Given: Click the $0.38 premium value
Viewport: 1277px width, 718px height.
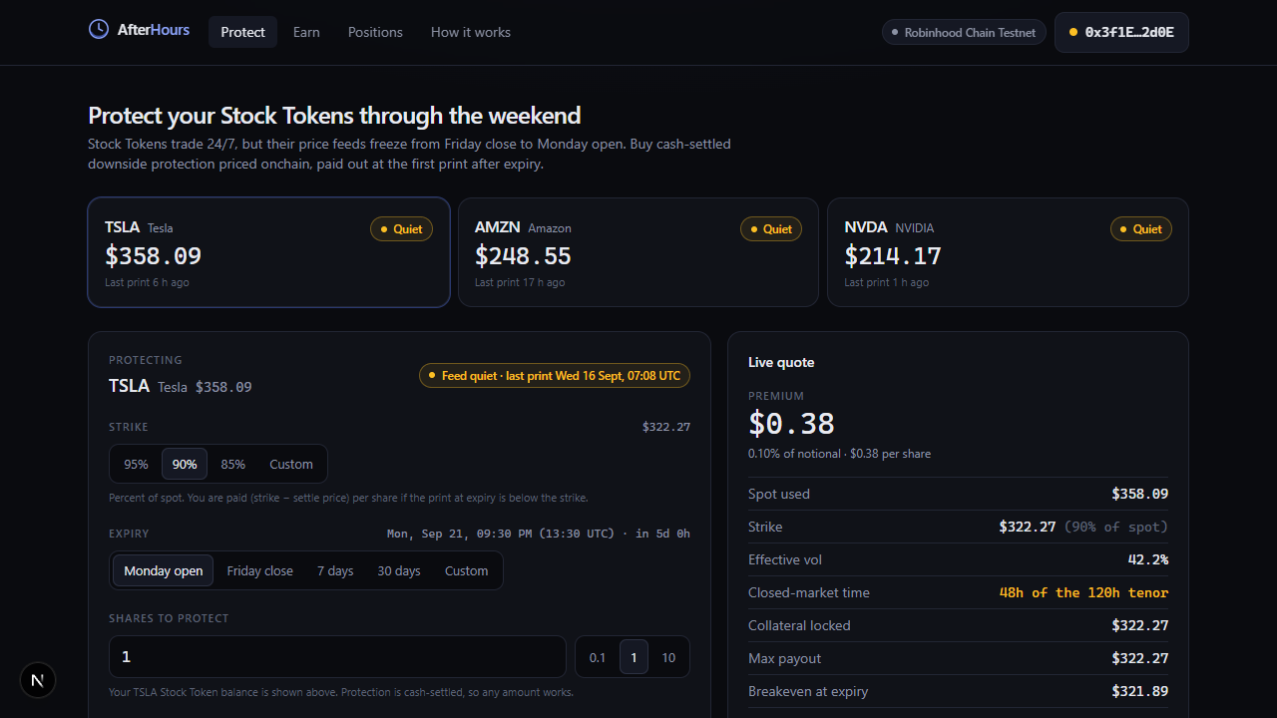Looking at the screenshot, I should [x=791, y=424].
